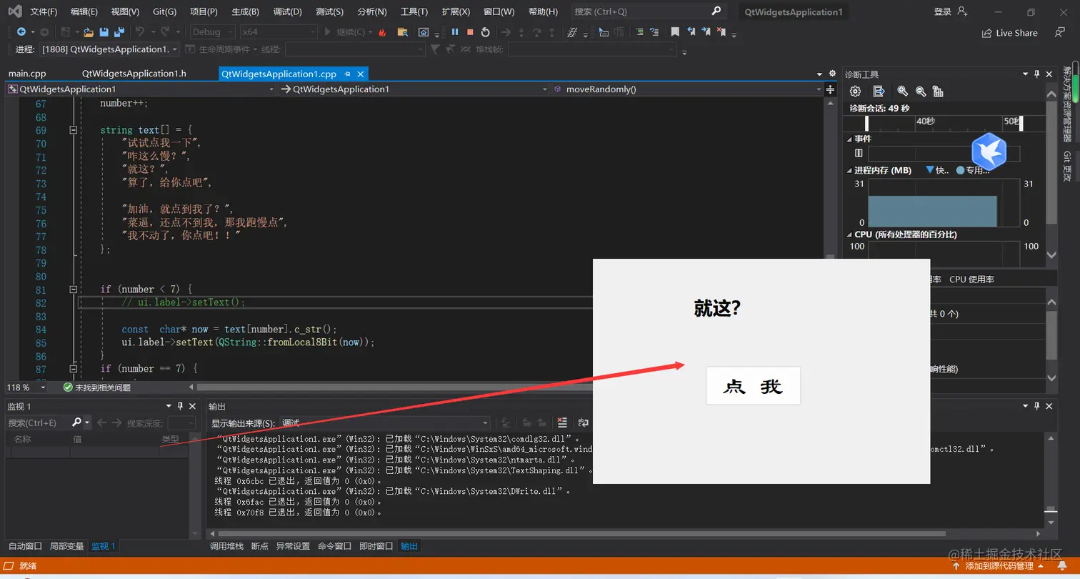Viewport: 1080px width, 579px height.
Task: Click the title bar search box
Action: (648, 11)
